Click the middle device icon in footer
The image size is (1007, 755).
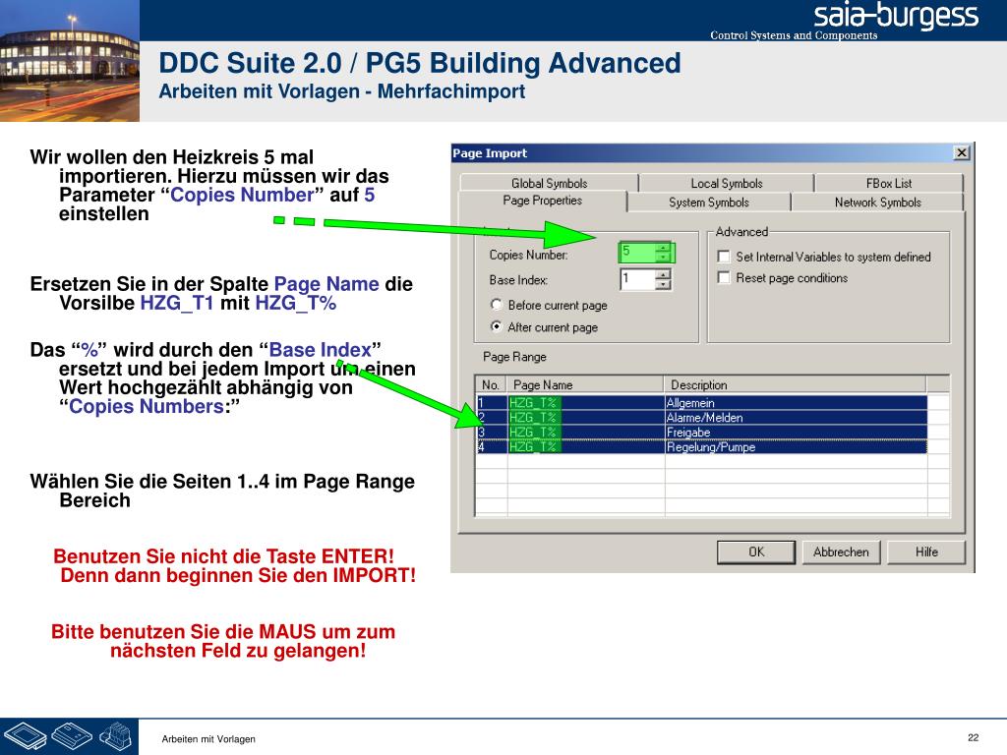[72, 735]
